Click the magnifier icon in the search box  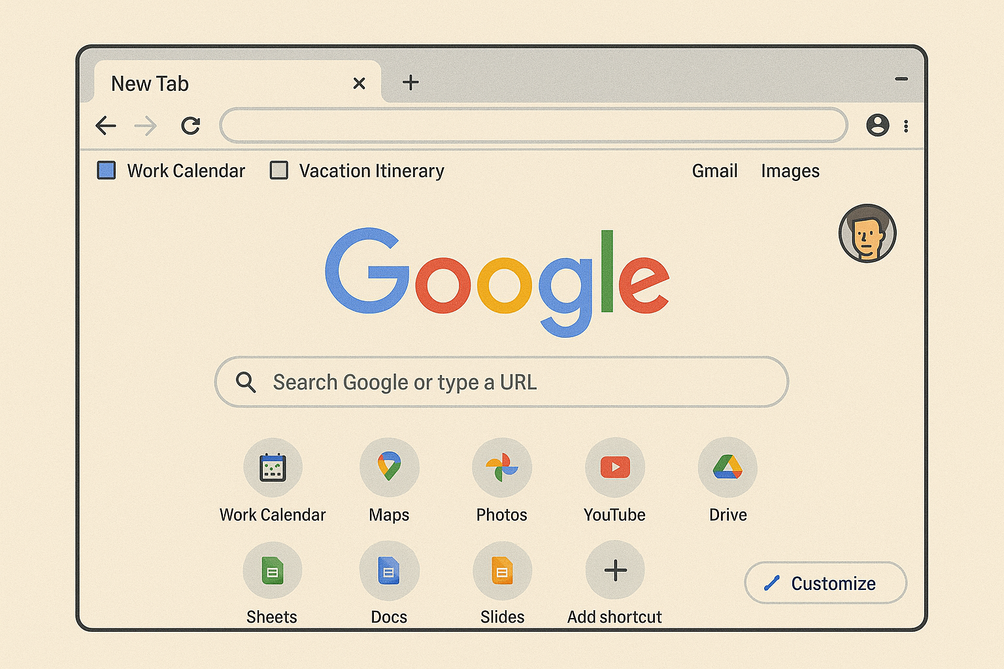click(246, 382)
